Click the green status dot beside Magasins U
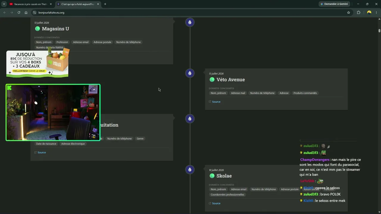This screenshot has width=381, height=214. tap(38, 29)
